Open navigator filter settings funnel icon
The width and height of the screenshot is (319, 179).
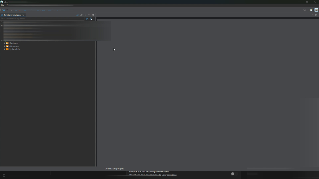pos(91,19)
